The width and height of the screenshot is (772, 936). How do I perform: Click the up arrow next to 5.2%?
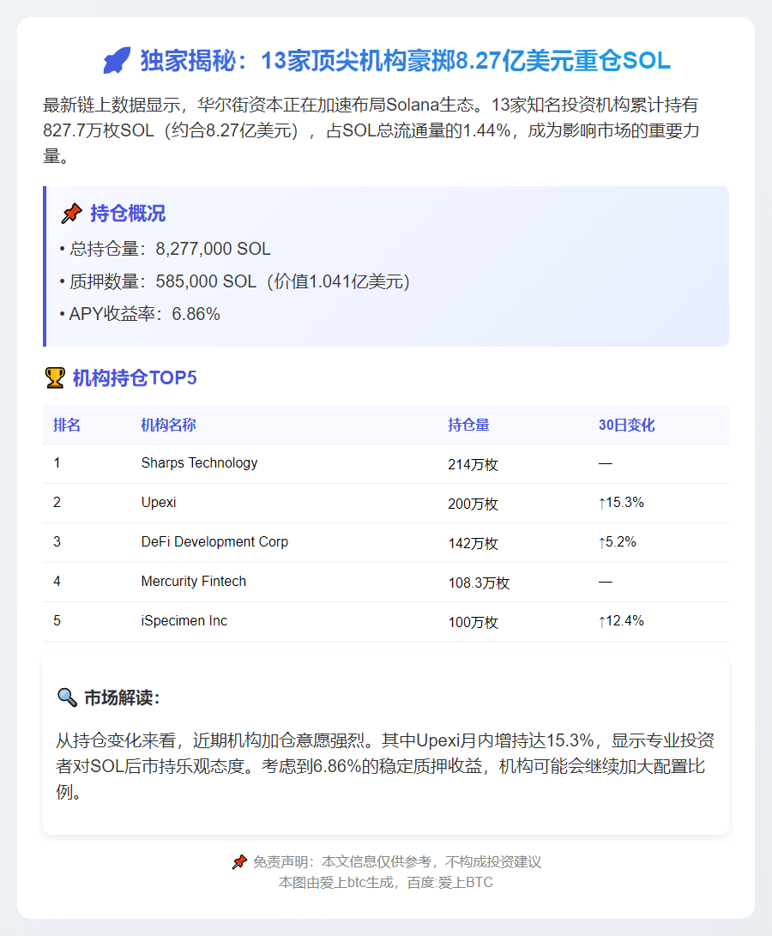pos(601,542)
